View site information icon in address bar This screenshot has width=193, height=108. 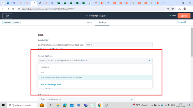click(19, 9)
